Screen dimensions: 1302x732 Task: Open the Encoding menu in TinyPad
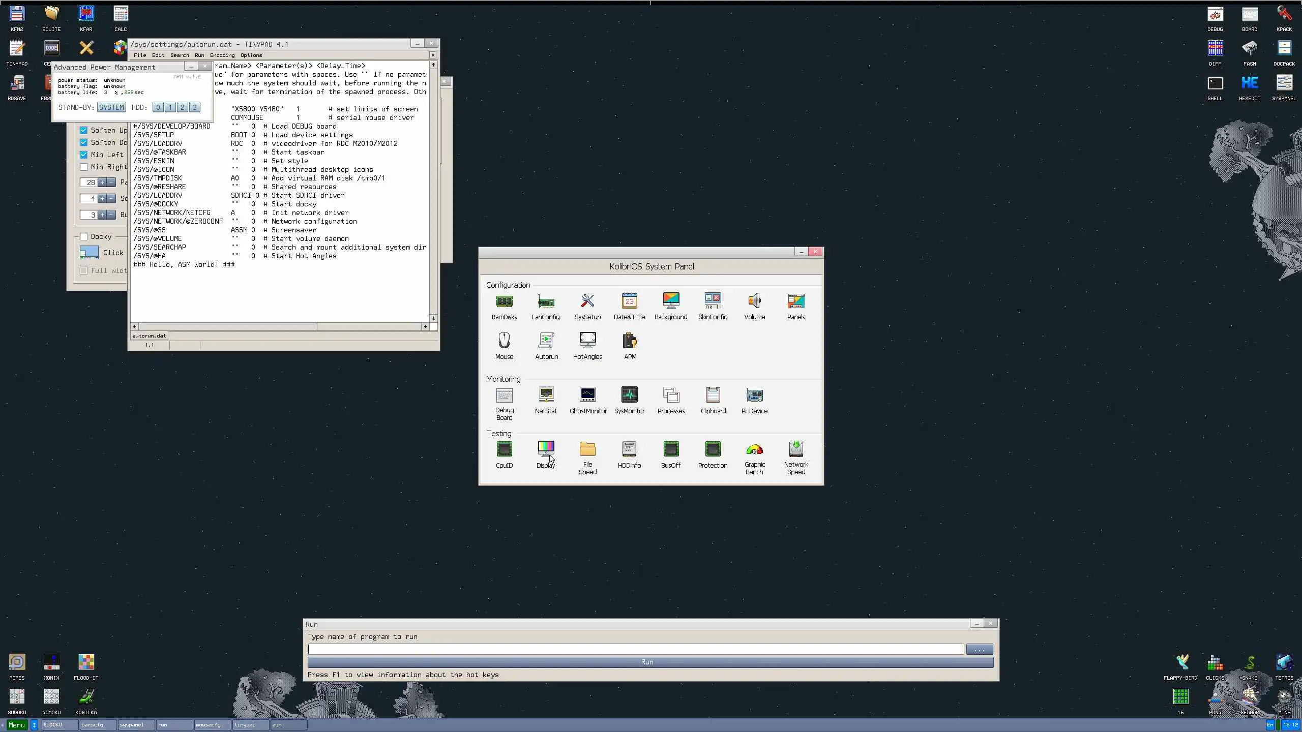222,55
